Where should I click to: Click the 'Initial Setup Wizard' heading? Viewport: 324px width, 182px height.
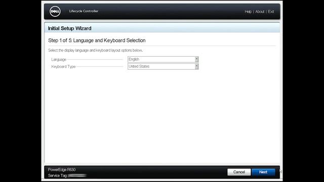[70, 28]
